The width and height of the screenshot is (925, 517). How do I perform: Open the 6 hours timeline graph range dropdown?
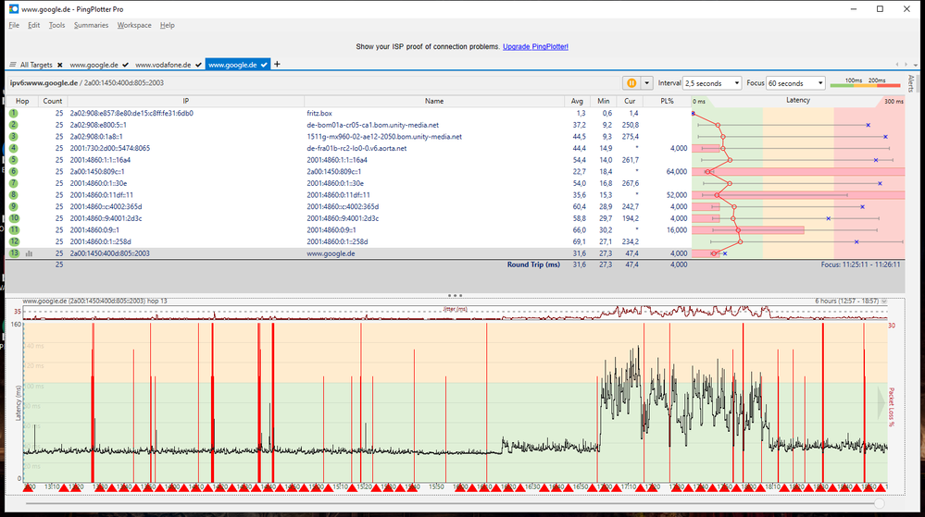tap(883, 302)
